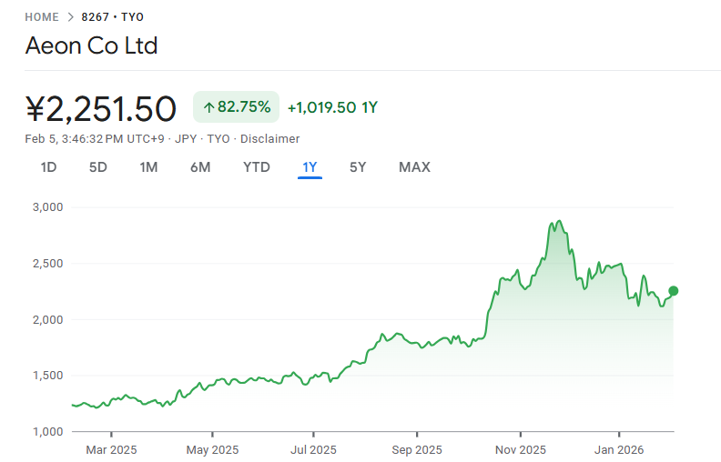721x462 pixels.
Task: Switch chart to 6M range
Action: [200, 167]
